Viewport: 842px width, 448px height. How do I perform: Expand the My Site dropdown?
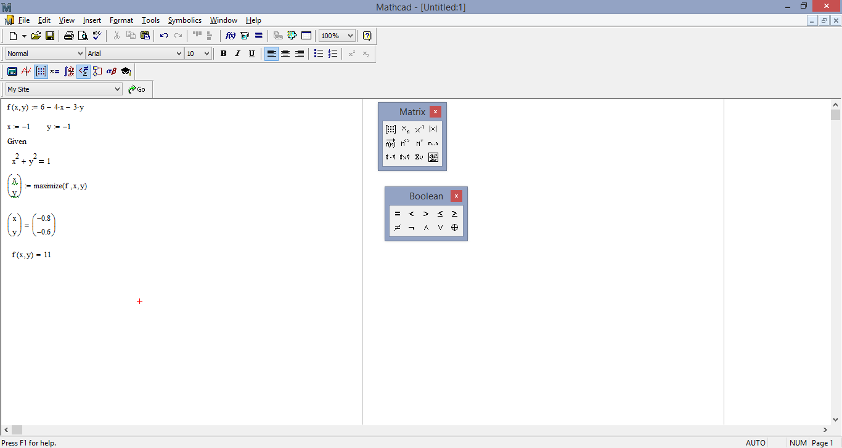tap(118, 89)
